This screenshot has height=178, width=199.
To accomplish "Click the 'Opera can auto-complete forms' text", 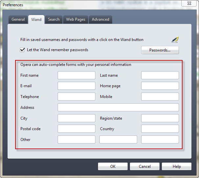I will click(76, 65).
